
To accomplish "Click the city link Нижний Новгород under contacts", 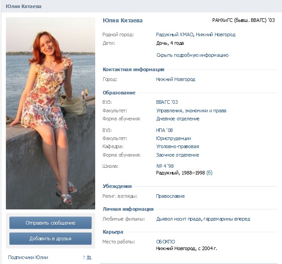I will coord(175,79).
